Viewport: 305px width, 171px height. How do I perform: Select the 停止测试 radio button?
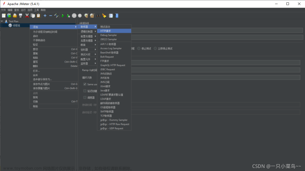[139, 48]
